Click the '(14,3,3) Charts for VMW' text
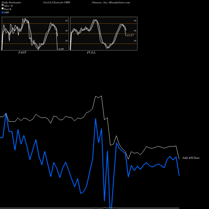 tap(56, 3)
